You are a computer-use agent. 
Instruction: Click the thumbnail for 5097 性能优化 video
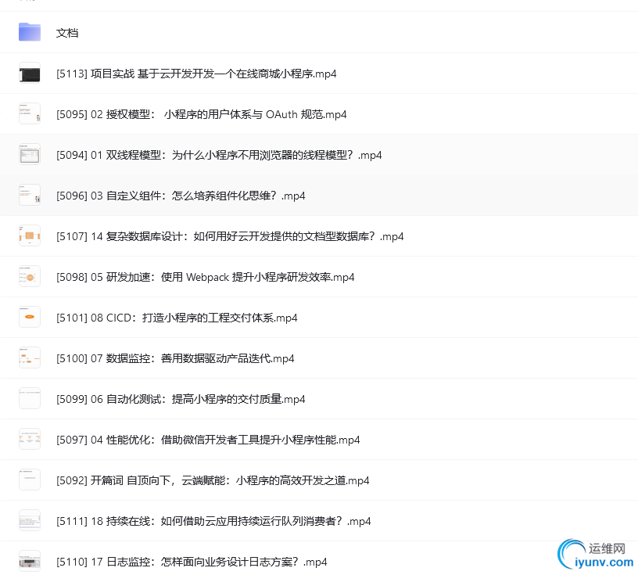click(29, 439)
